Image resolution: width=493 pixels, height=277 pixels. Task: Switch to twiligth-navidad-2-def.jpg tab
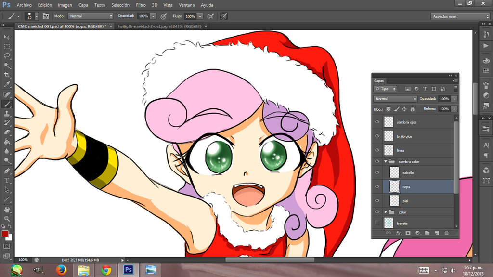[x=159, y=26]
